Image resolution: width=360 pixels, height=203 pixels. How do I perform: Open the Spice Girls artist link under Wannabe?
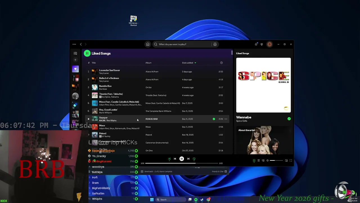click(242, 121)
